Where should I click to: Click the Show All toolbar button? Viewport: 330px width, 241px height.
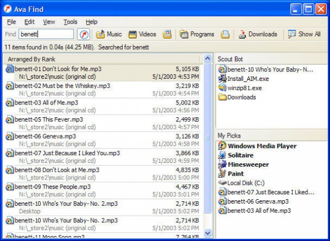[x=304, y=34]
